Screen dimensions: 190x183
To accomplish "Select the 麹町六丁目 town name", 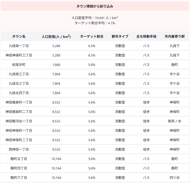I will [x=19, y=178].
